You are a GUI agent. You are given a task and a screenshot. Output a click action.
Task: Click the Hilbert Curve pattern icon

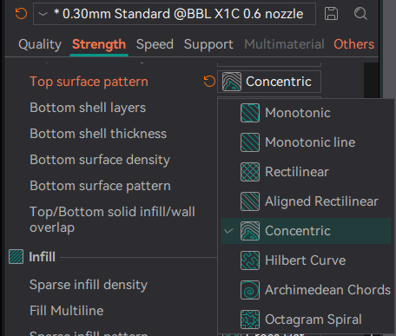[250, 260]
